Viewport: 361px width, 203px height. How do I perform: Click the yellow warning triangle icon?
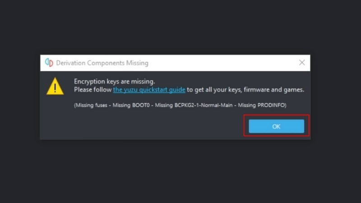(55, 86)
